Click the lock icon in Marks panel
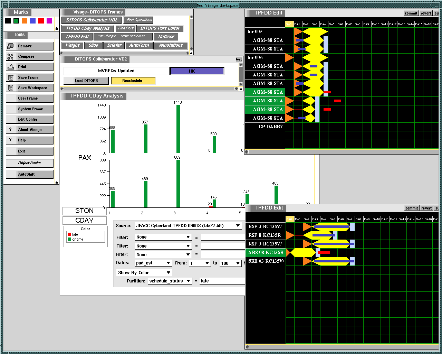Screen dimensions: 442x354 57,29
